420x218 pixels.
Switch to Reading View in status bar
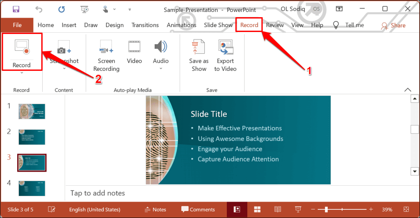pos(278,209)
